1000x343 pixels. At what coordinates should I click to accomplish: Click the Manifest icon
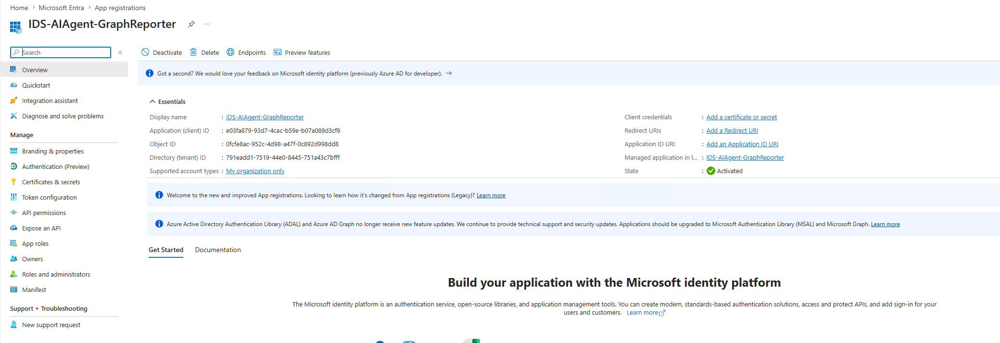coord(13,289)
